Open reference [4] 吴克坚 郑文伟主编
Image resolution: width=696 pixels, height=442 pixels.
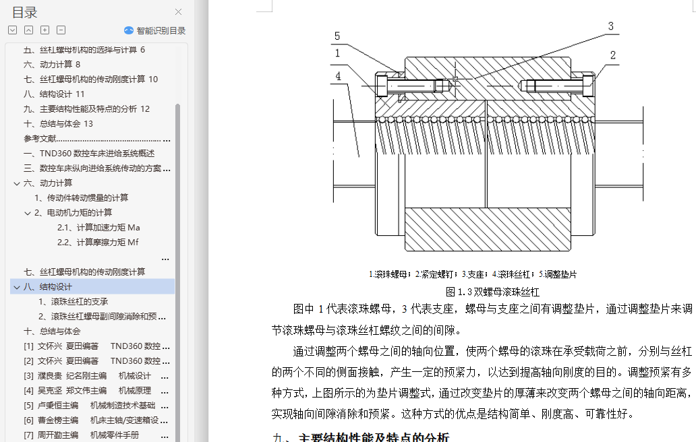click(x=96, y=391)
